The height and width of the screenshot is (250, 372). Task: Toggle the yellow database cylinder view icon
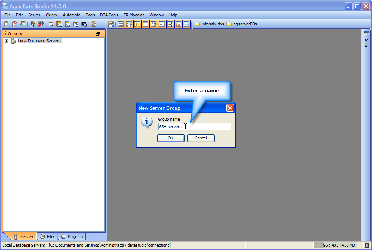click(x=137, y=24)
